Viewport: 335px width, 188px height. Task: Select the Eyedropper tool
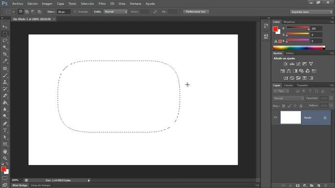click(x=5, y=61)
